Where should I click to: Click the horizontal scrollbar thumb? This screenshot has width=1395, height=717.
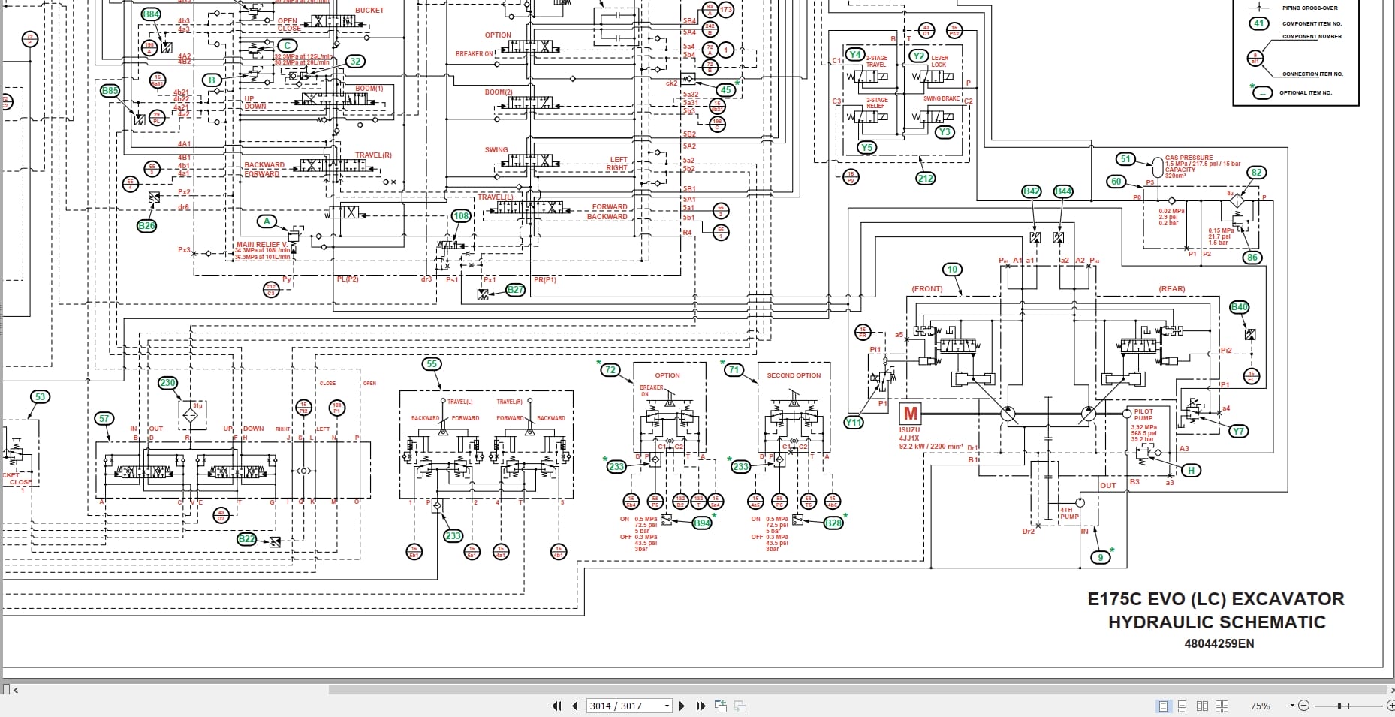pyautogui.click(x=857, y=689)
